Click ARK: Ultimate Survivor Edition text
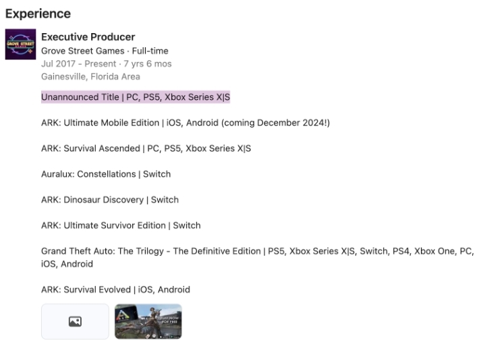 coord(121,225)
